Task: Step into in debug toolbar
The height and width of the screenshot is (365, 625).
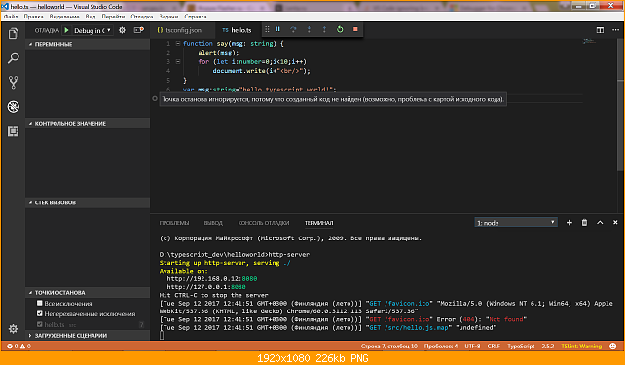Action: tap(309, 29)
